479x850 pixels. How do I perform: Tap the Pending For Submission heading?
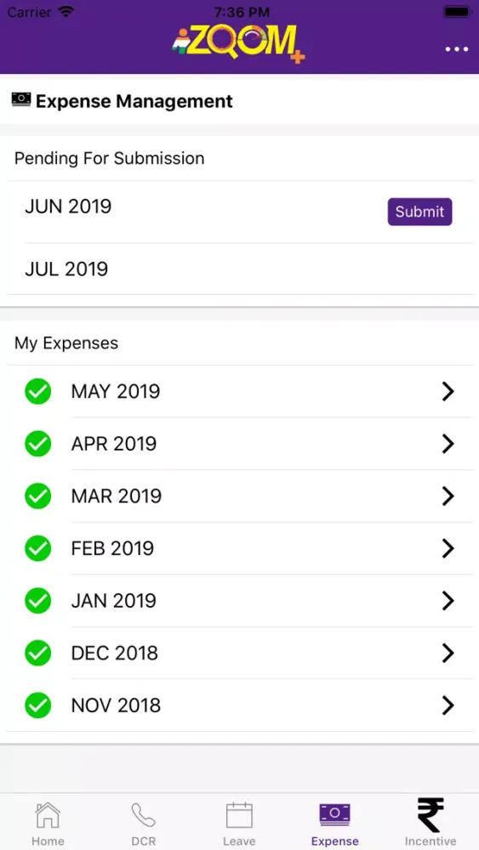[109, 158]
